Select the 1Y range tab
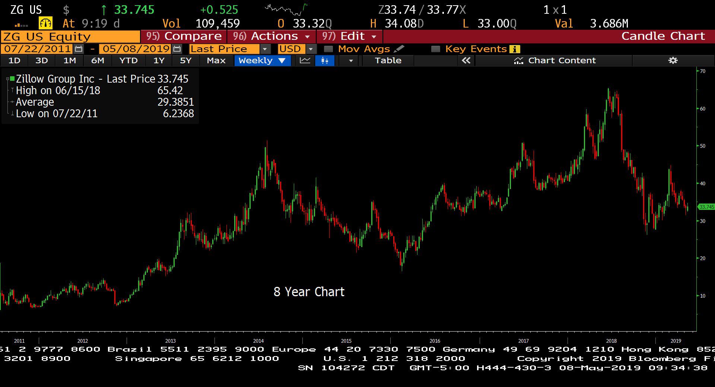This screenshot has width=715, height=387. [x=159, y=60]
